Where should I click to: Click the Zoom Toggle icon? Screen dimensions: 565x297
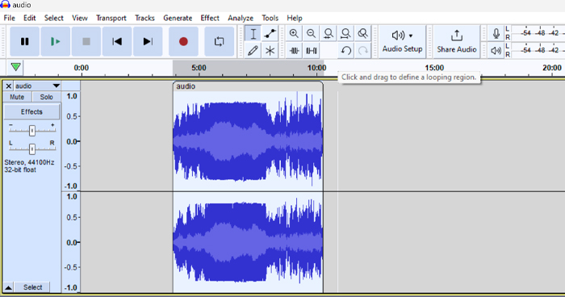363,34
